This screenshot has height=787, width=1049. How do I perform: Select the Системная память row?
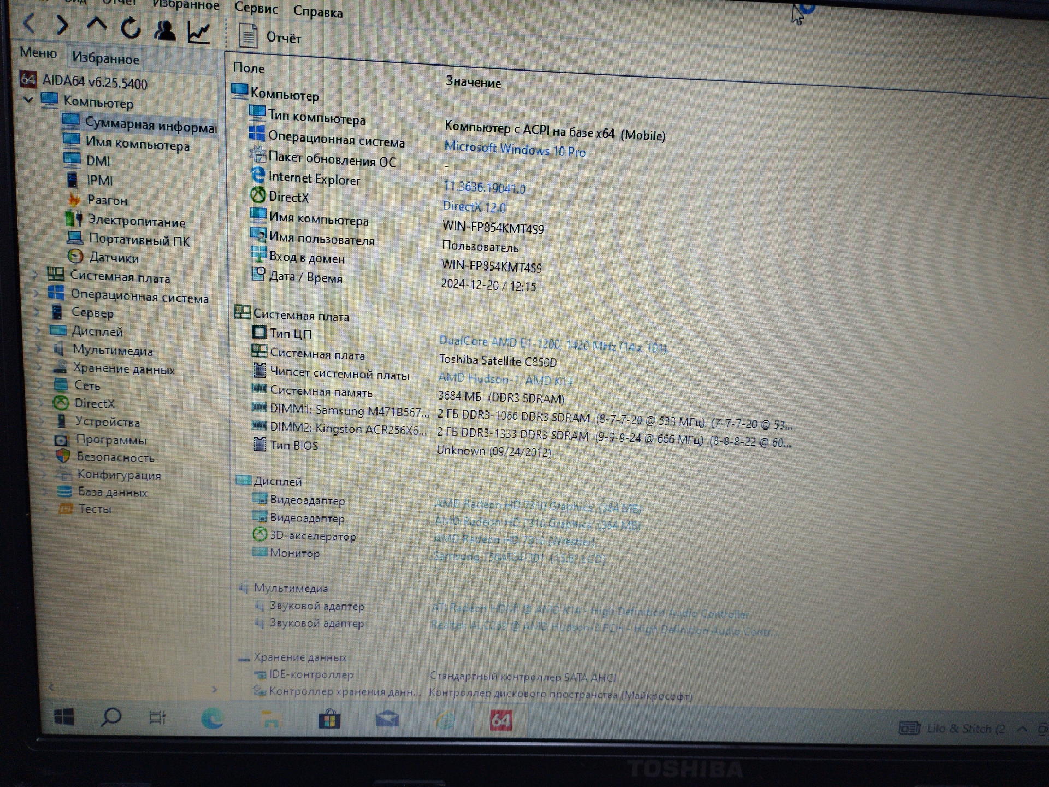pyautogui.click(x=408, y=393)
